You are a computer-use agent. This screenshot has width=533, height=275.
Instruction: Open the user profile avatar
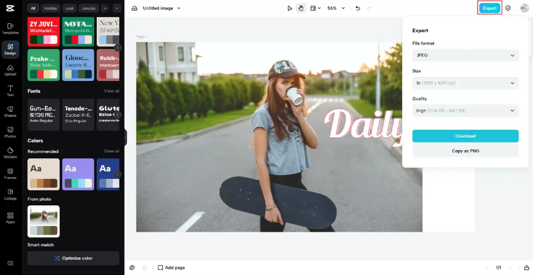[524, 8]
